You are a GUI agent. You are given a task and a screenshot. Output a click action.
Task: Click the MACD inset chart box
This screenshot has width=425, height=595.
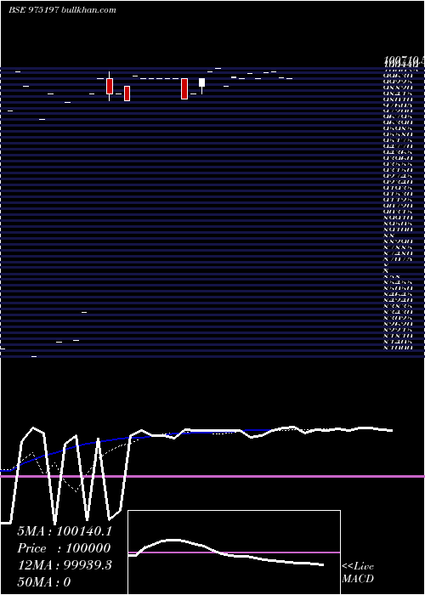point(234,552)
